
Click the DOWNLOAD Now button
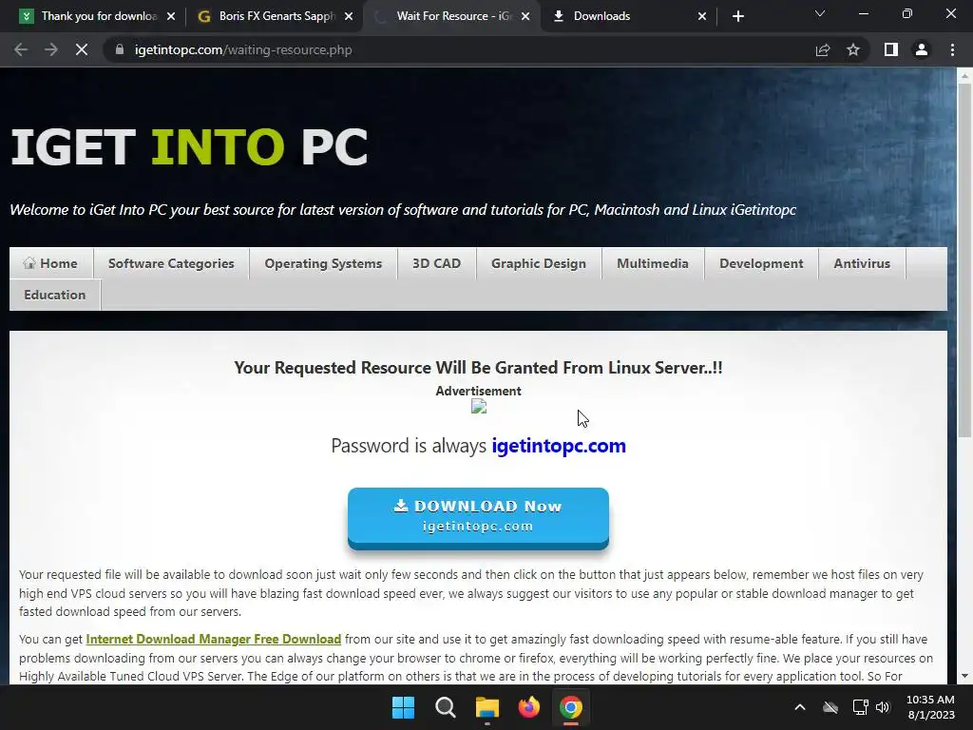point(478,518)
